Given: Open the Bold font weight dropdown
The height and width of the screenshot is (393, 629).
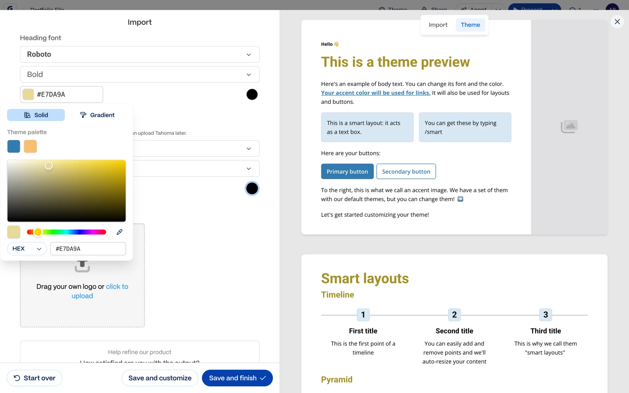Looking at the screenshot, I should [140, 75].
